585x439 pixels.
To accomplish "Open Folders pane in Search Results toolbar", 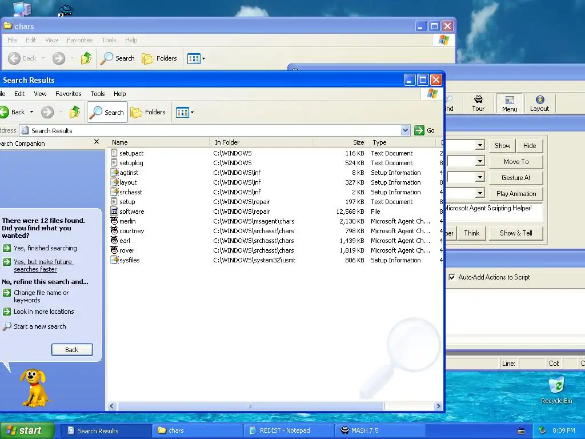I will 148,112.
